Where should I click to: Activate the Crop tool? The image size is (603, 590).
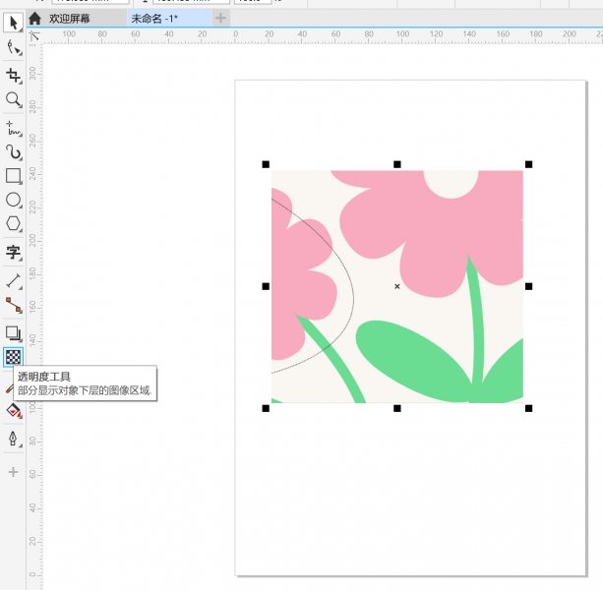coord(14,76)
